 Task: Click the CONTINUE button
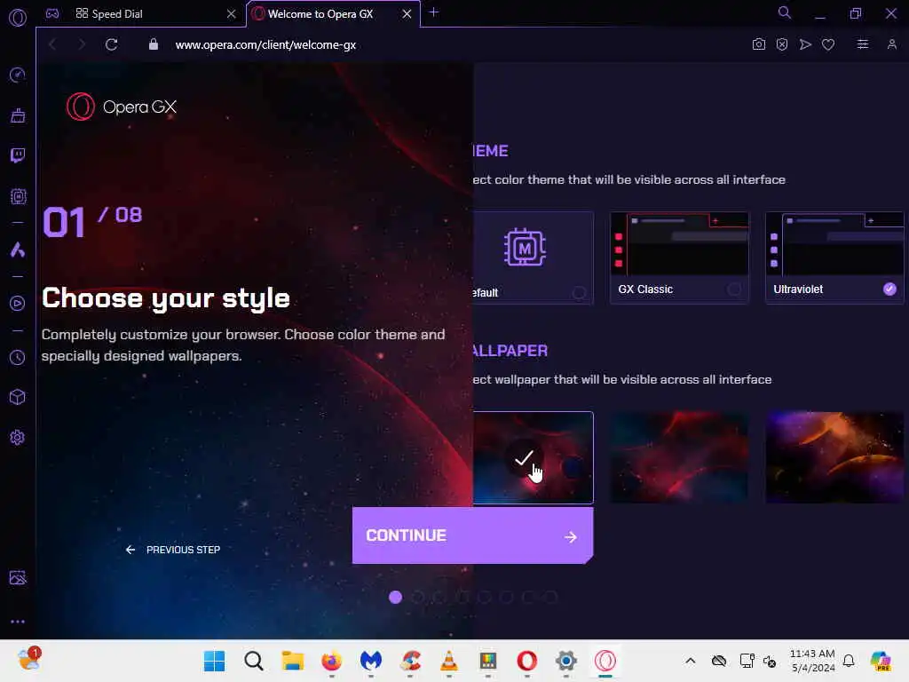point(472,535)
